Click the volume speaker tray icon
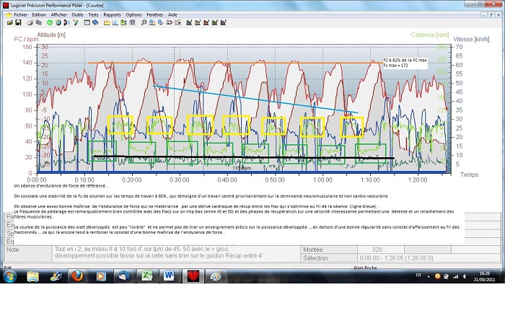This screenshot has width=505, height=313. point(464,276)
